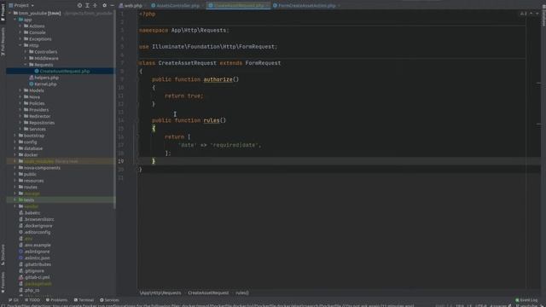This screenshot has width=546, height=307.
Task: Switch to the web.php tab
Action: pyautogui.click(x=131, y=6)
